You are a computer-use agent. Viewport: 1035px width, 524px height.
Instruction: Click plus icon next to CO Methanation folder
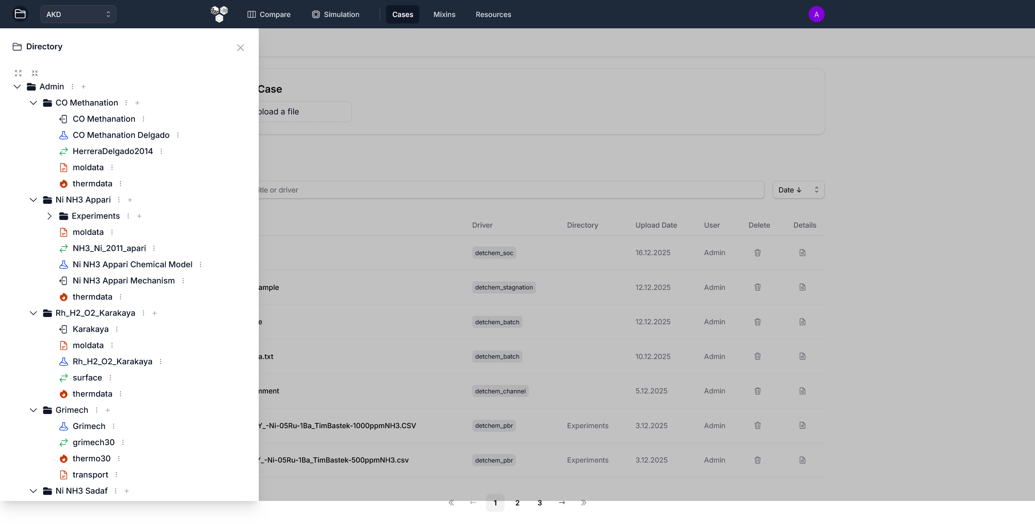click(x=137, y=103)
